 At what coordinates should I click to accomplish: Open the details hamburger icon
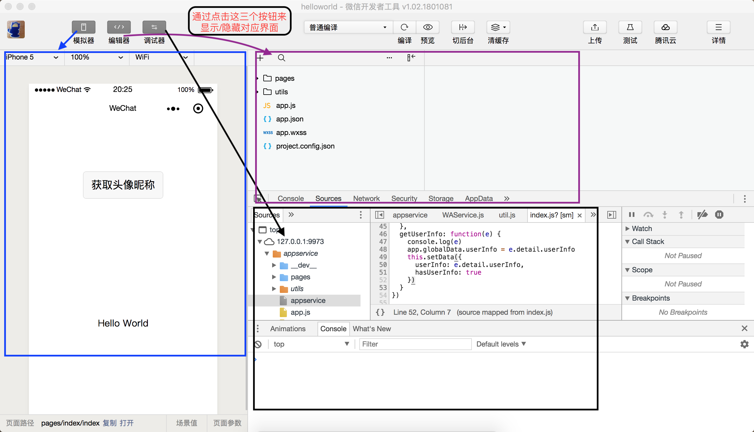(718, 27)
